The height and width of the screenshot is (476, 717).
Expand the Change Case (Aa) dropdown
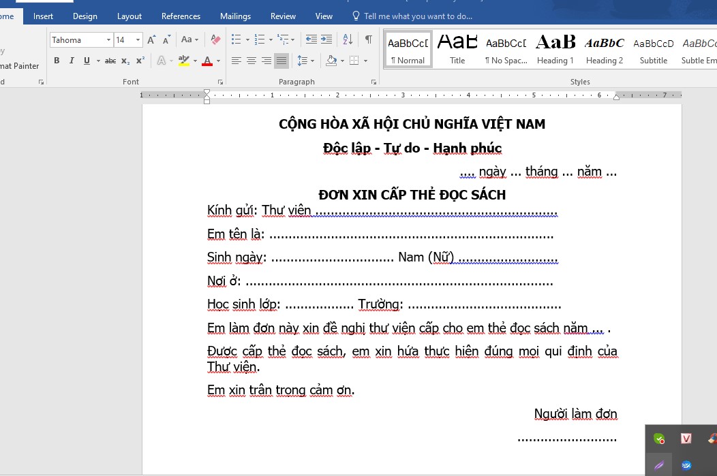pos(190,39)
